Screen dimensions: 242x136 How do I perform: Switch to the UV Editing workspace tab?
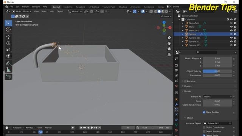click(93, 7)
